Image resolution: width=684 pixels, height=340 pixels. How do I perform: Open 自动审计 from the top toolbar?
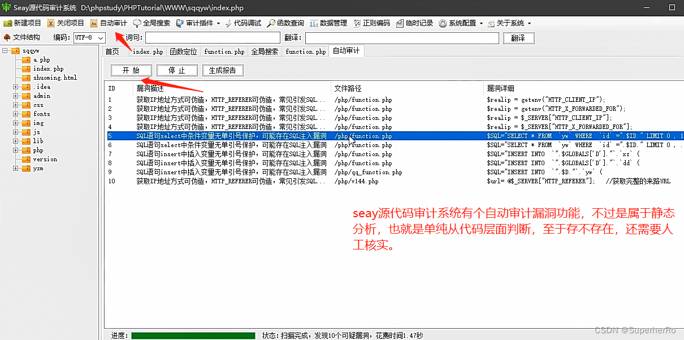coord(109,23)
